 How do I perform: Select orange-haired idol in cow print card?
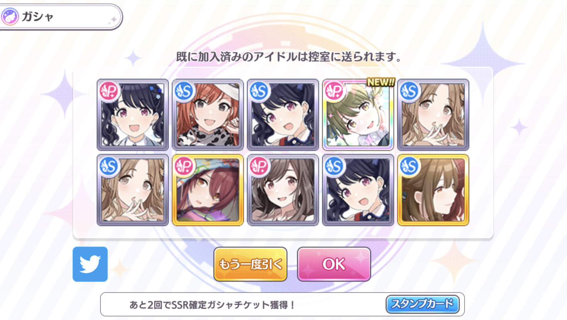click(208, 115)
